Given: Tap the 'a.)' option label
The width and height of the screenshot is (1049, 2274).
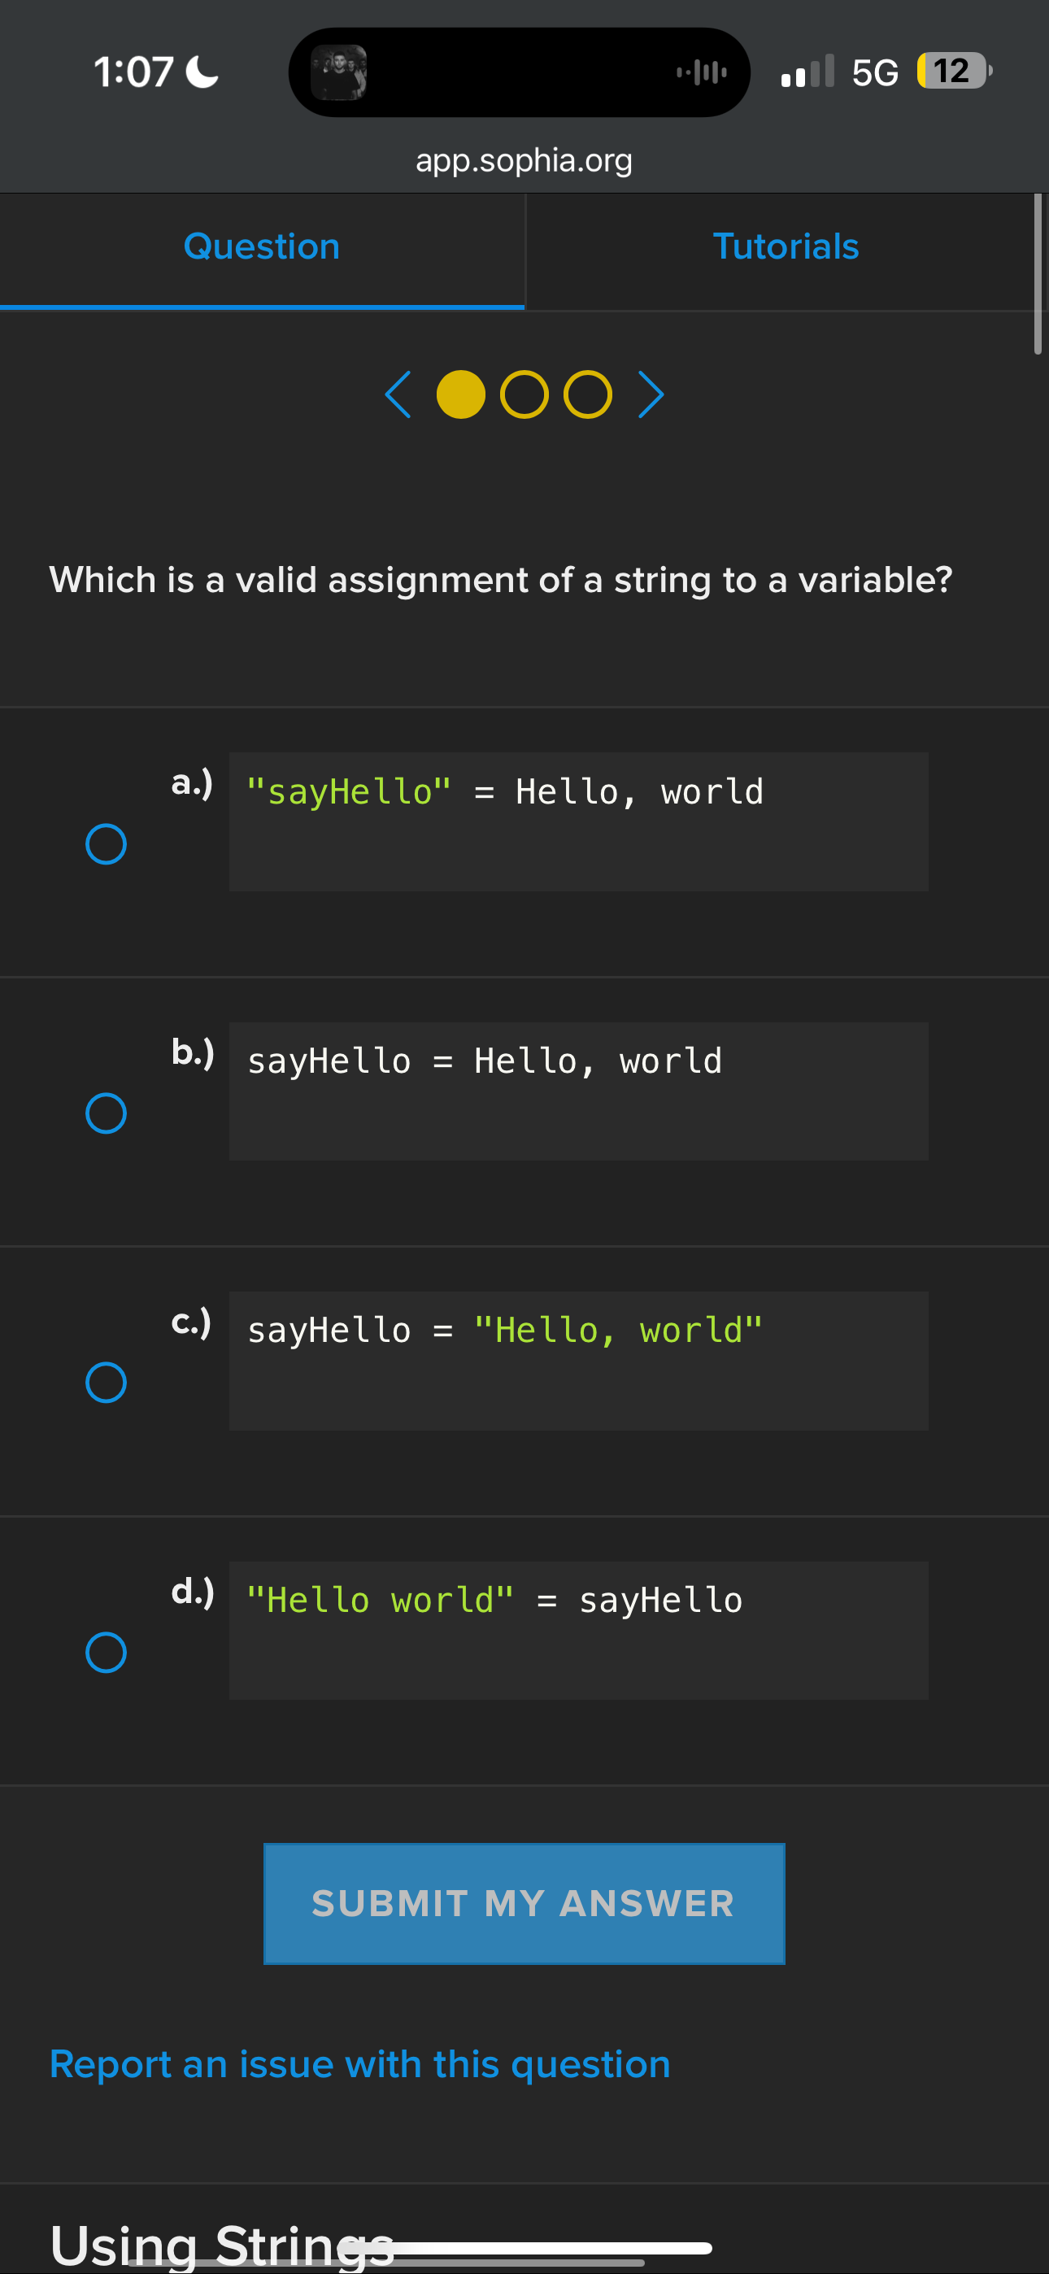Looking at the screenshot, I should [x=193, y=783].
